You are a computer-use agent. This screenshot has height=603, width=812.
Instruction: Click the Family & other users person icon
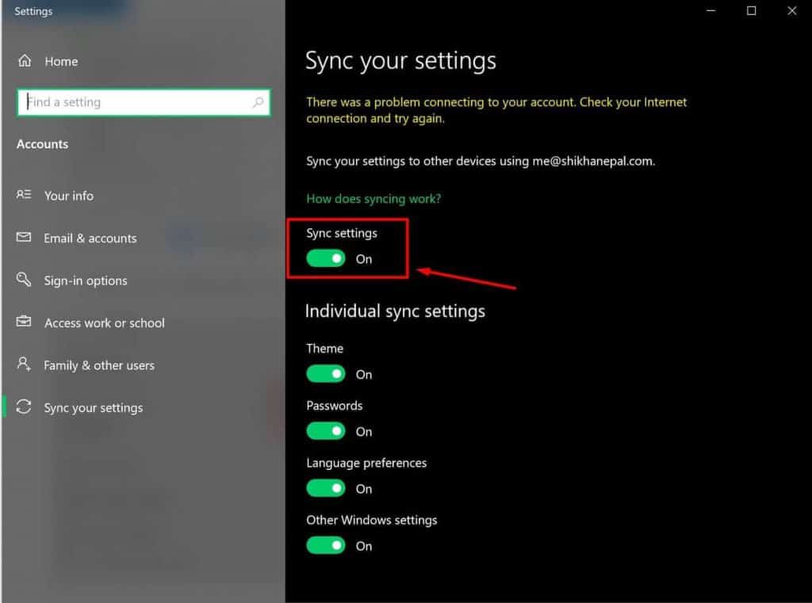coord(24,364)
